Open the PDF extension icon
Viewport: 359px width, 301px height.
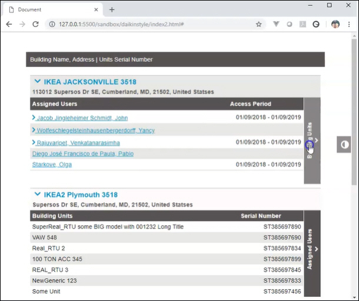point(303,24)
